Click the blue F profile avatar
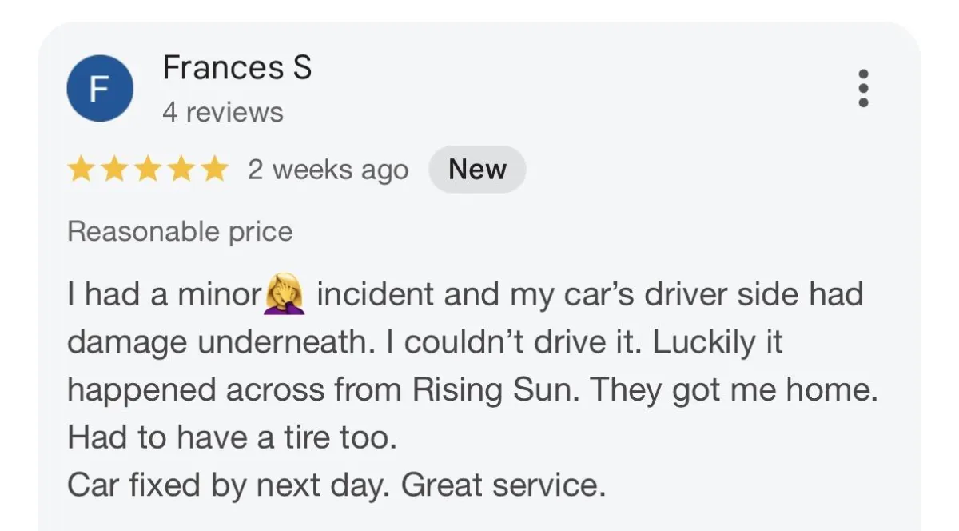Viewport: 959px width, 531px height. [99, 89]
